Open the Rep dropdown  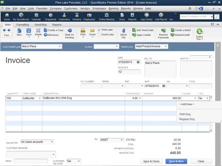pyautogui.click(x=142, y=86)
